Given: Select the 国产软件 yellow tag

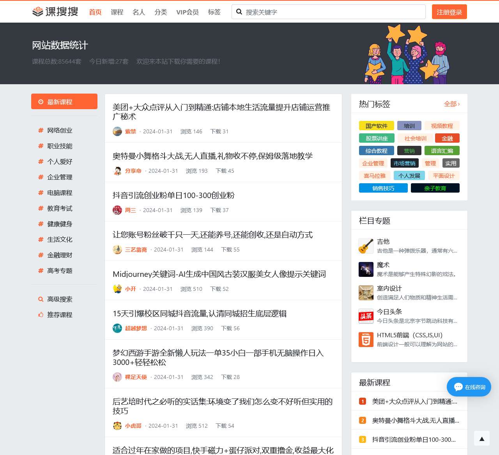Looking at the screenshot, I should 377,126.
